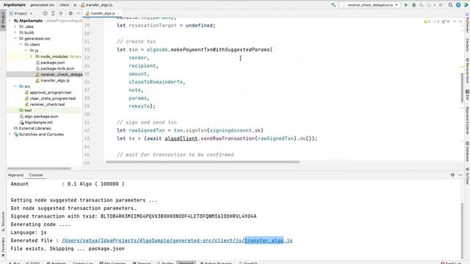470x264 pixels.
Task: Open the TODO tool window button
Action: pyautogui.click(x=32, y=263)
